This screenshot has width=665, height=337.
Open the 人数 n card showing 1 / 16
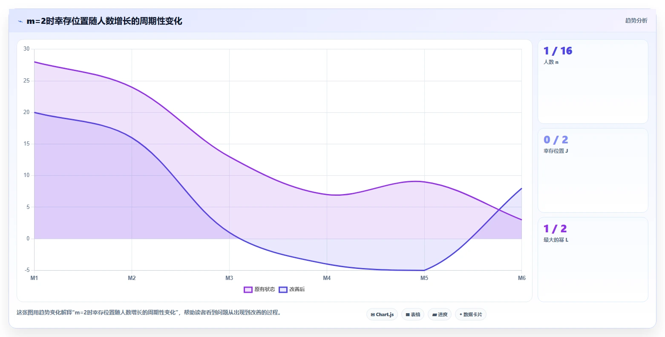593,82
